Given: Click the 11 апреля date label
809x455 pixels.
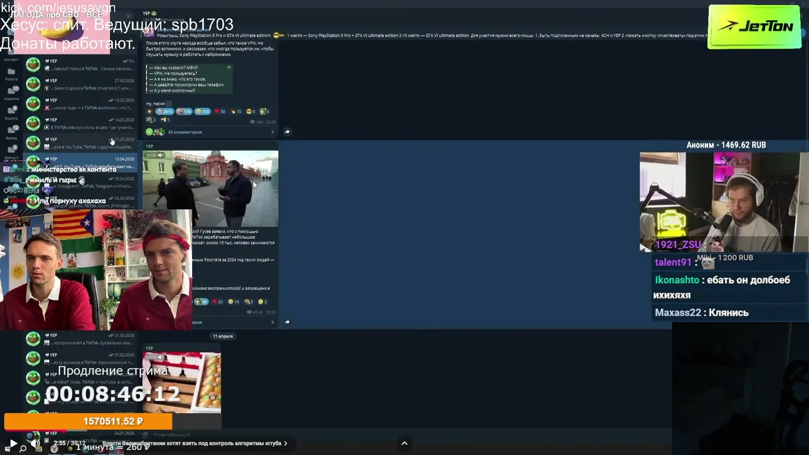Looking at the screenshot, I should click(x=222, y=336).
